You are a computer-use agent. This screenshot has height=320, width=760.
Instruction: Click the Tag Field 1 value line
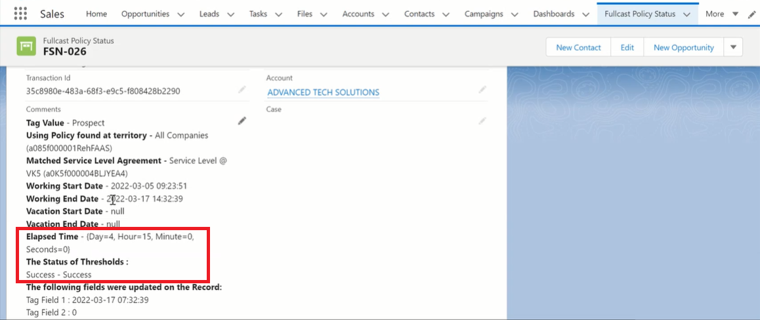[87, 300]
